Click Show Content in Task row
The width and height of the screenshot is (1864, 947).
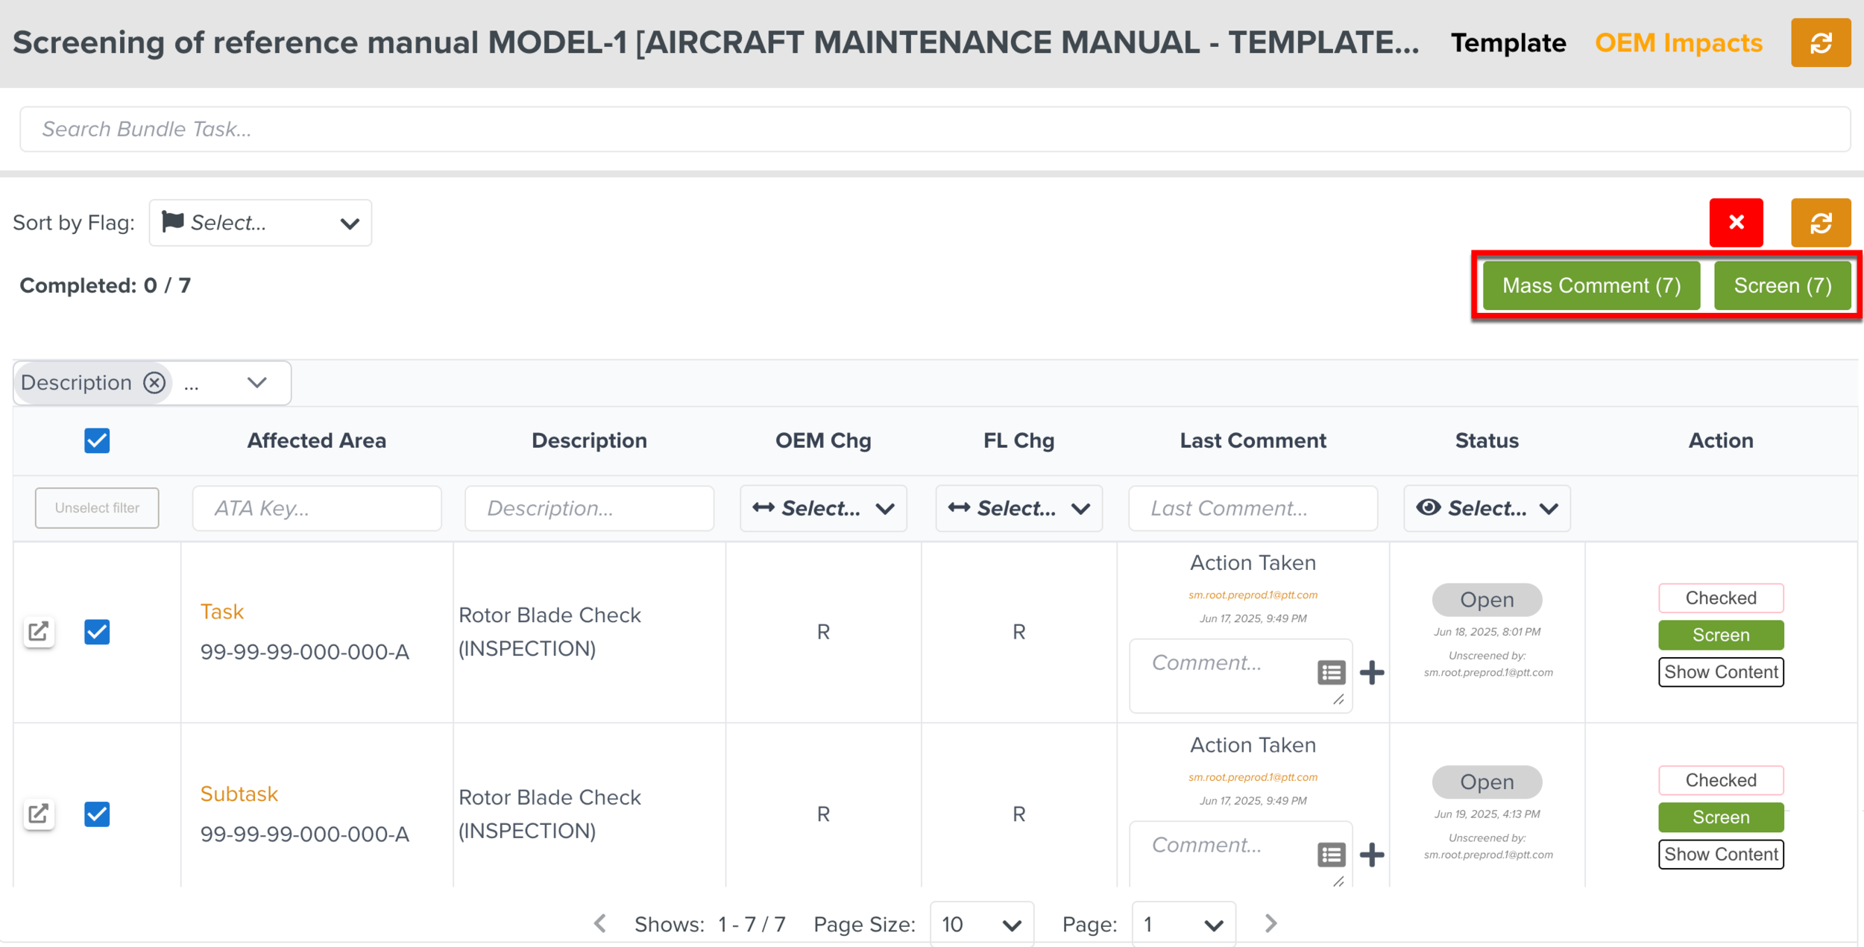pos(1721,672)
